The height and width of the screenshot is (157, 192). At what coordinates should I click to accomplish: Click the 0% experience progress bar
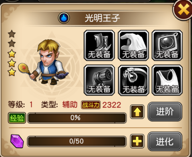tap(77, 118)
